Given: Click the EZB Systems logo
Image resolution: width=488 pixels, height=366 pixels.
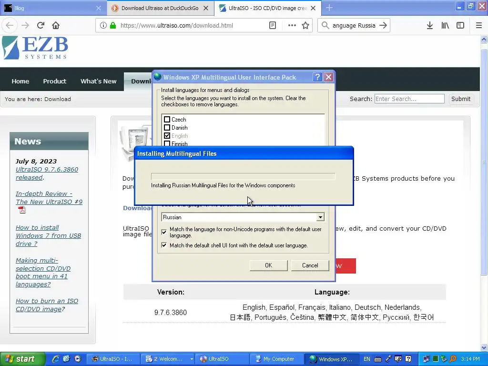Looking at the screenshot, I should [35, 48].
